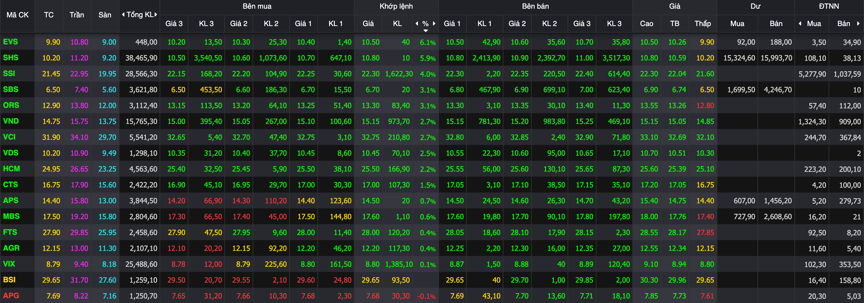Click SBS reference price 6.50 in TC column
Viewport: 864px width, 303px height.
coord(53,90)
